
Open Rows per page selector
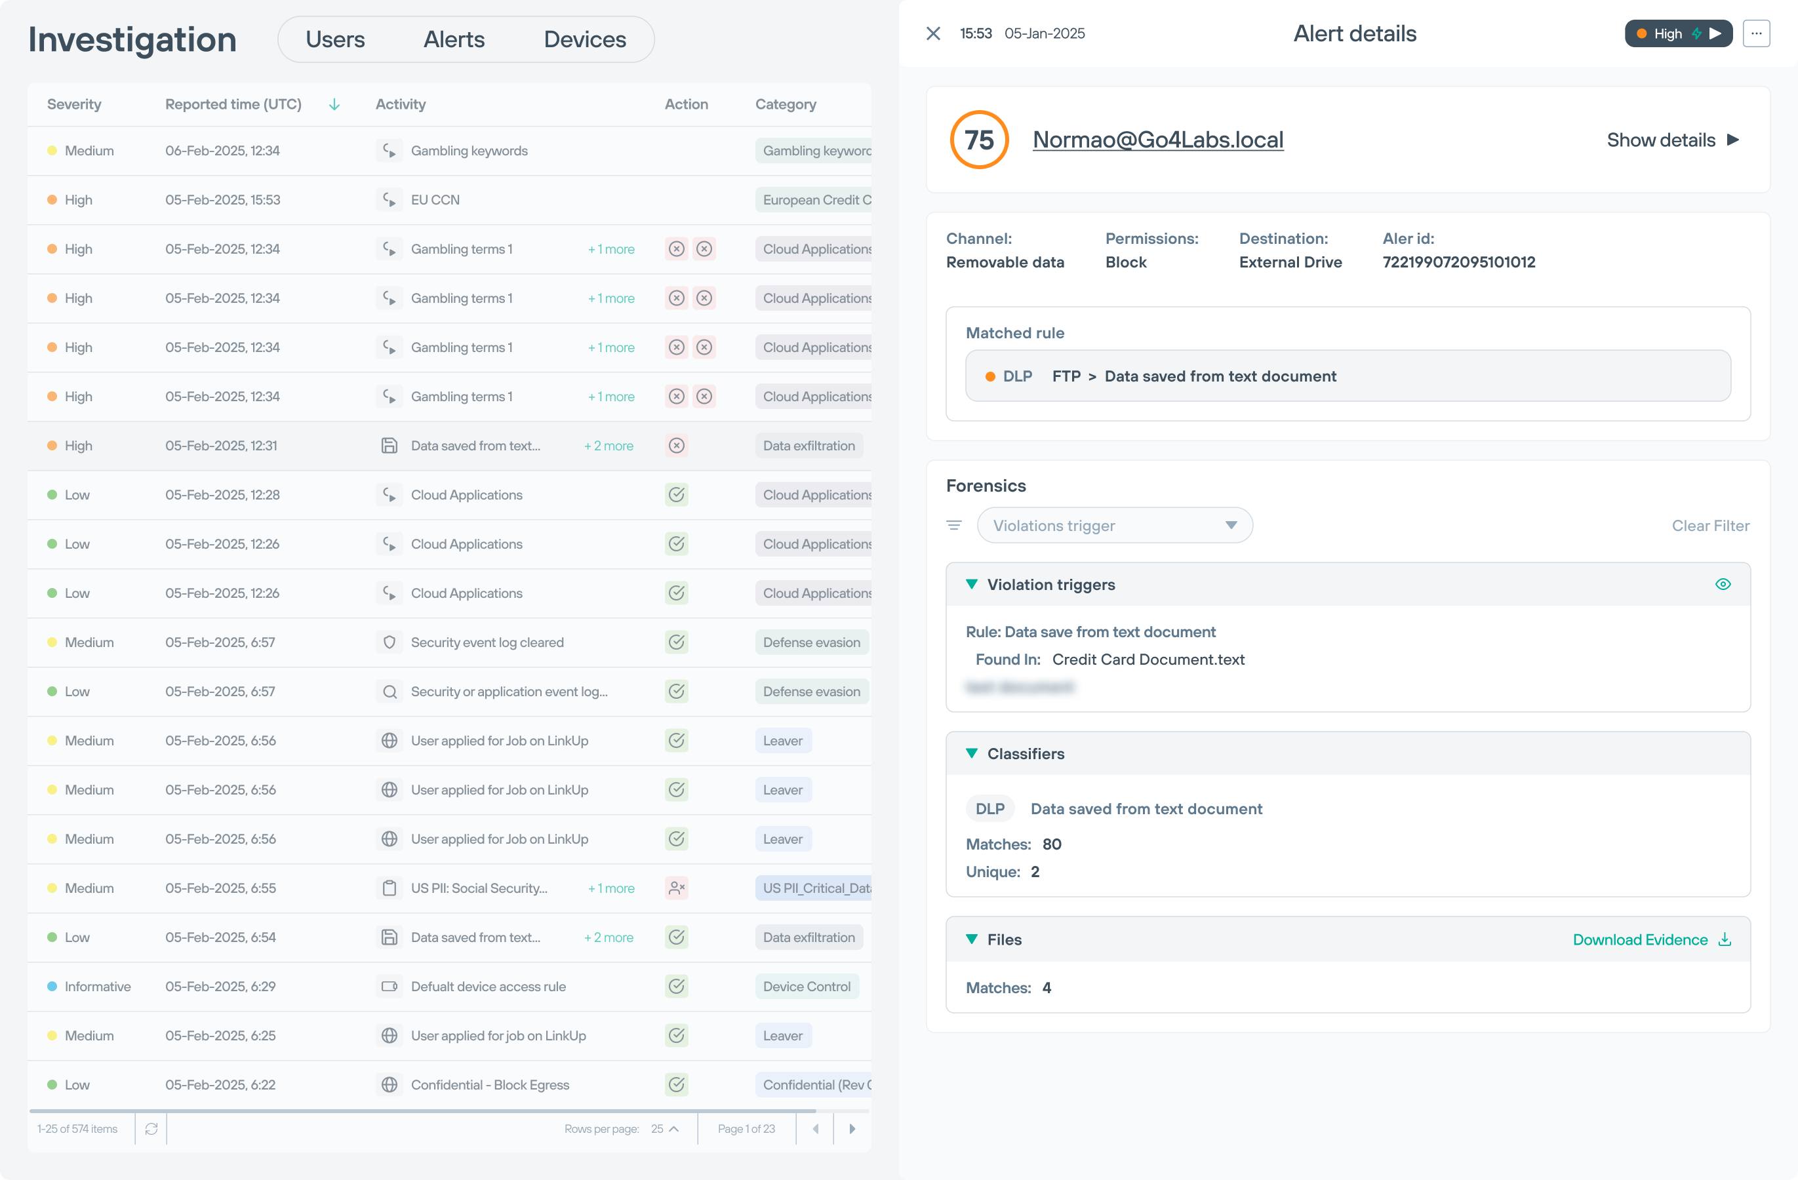(665, 1129)
